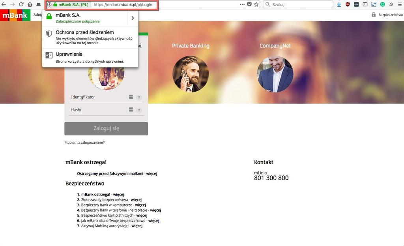This screenshot has height=246, width=404.
Task: Click the mBank S.A. secure connection entry
Action: coord(85,18)
